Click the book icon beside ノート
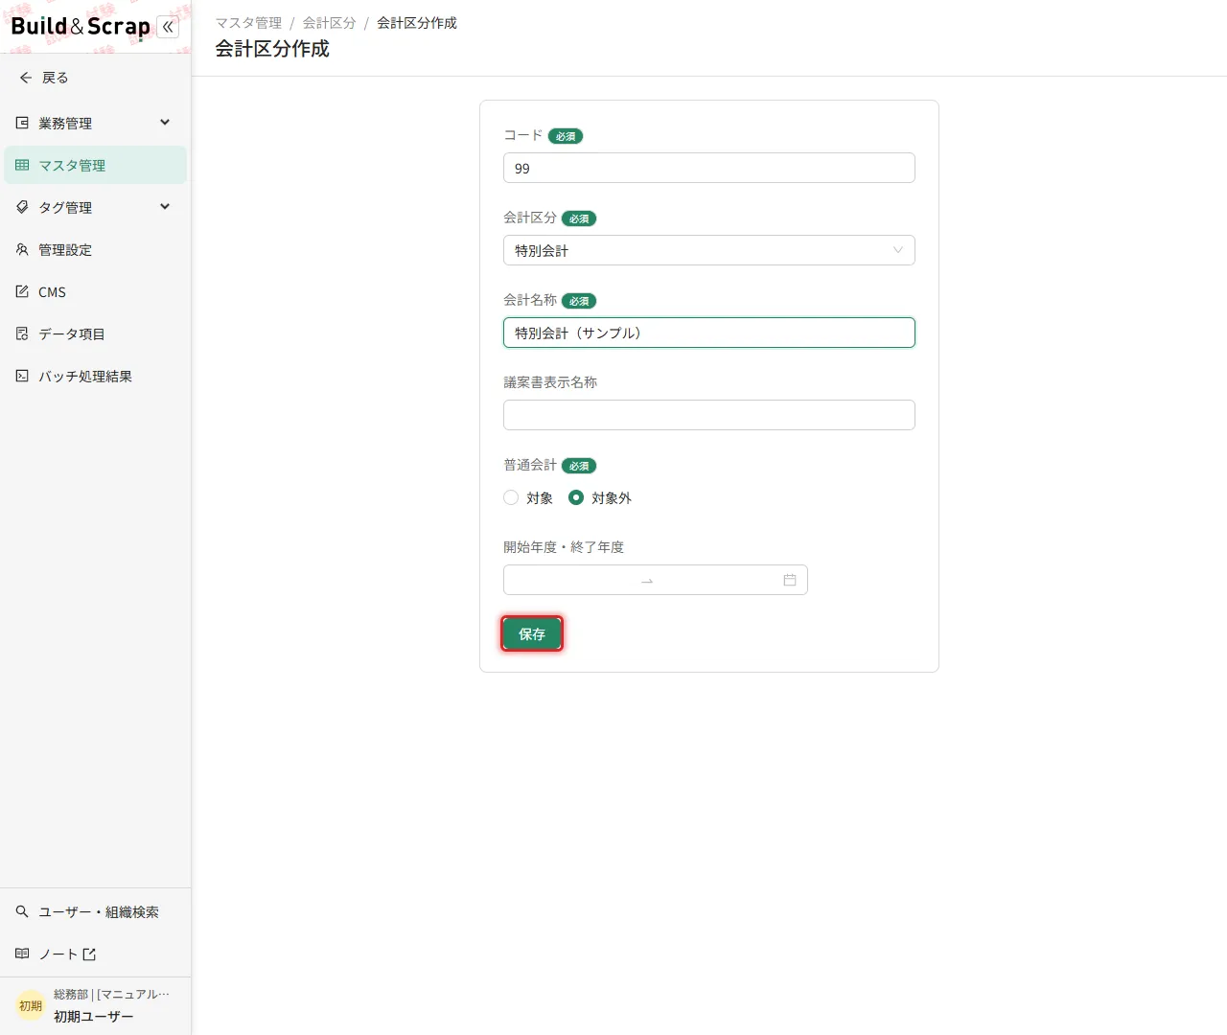Image resolution: width=1227 pixels, height=1035 pixels. 22,954
